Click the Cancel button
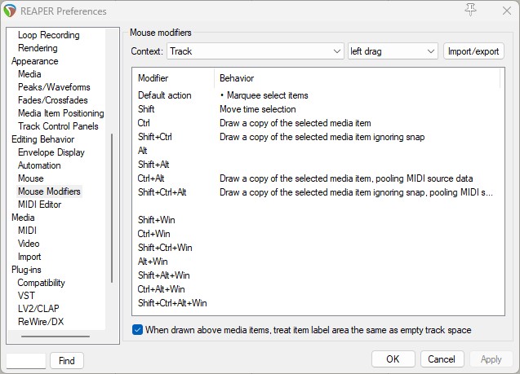This screenshot has width=520, height=374. (x=442, y=359)
